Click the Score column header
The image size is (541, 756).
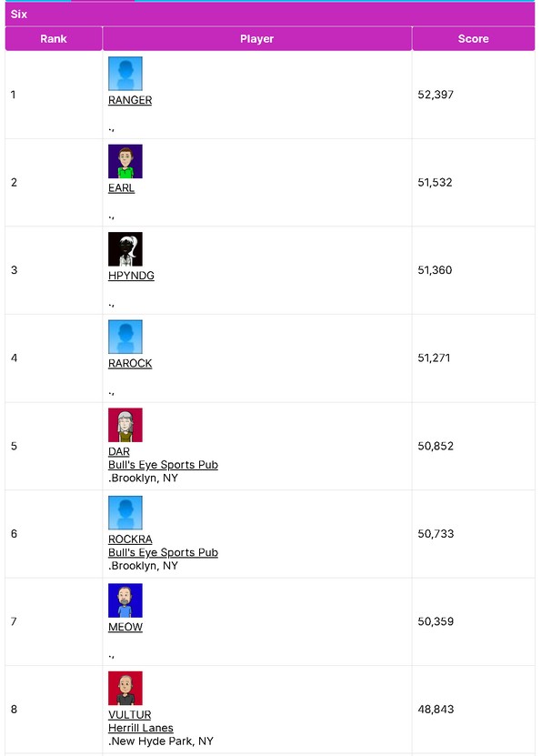tap(474, 39)
